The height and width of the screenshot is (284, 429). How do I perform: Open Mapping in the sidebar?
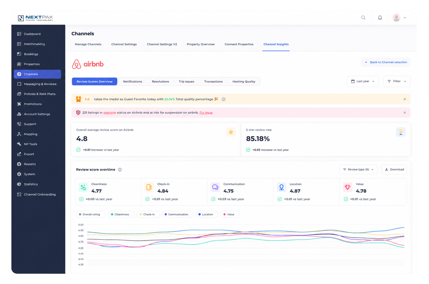pos(37,134)
